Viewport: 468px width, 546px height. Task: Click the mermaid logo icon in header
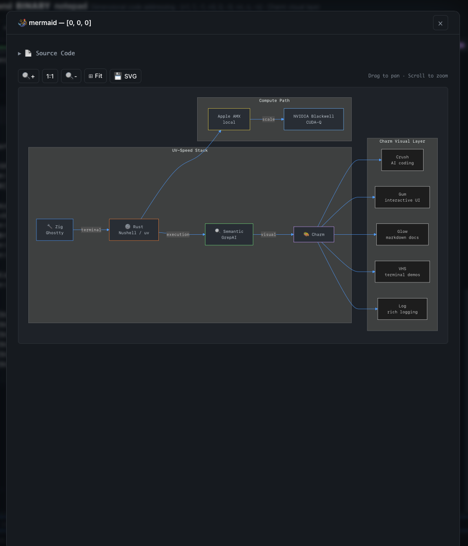tap(22, 23)
